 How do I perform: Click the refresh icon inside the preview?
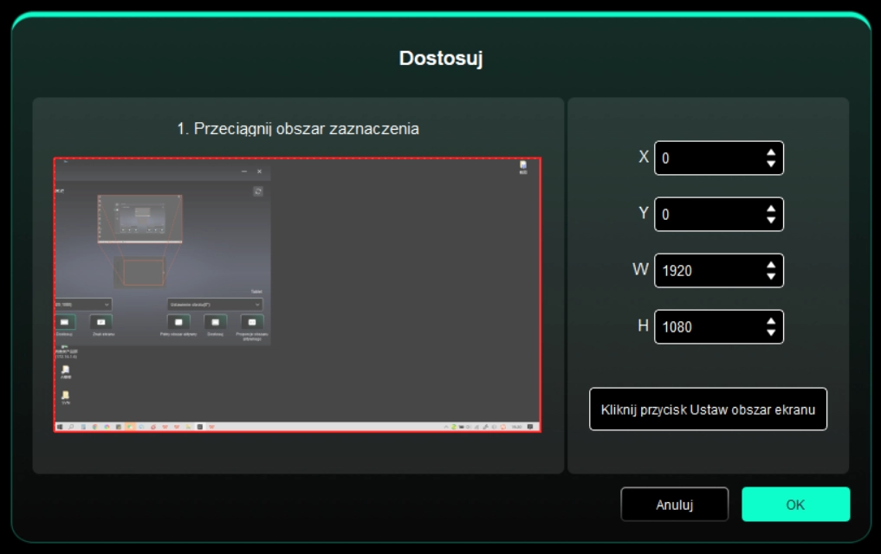point(258,191)
